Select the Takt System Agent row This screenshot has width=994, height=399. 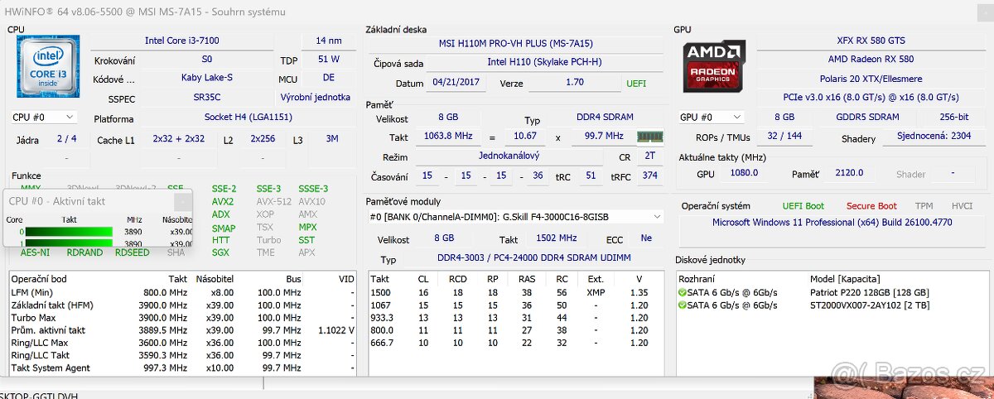coord(183,368)
